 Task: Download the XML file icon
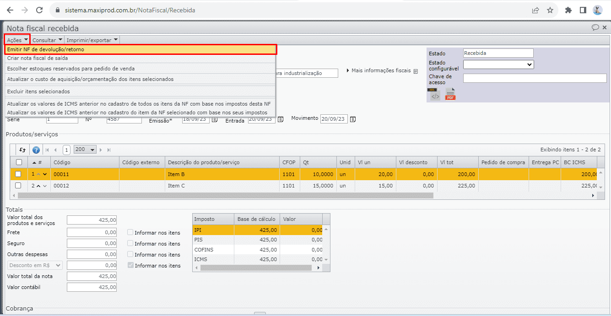[x=434, y=94]
